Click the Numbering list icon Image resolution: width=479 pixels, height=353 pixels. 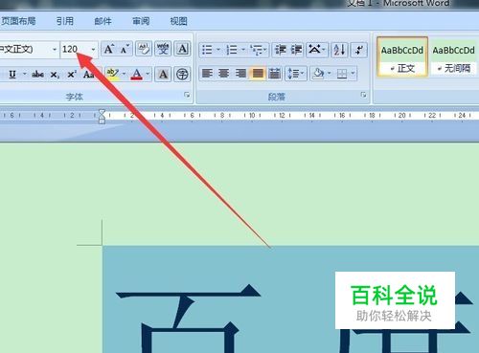click(x=232, y=50)
